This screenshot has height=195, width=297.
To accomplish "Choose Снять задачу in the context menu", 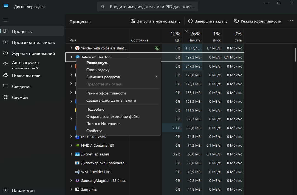I will click(118, 70).
